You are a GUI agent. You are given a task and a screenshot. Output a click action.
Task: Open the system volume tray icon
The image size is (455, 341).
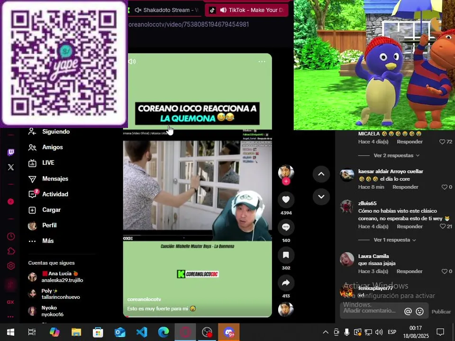(x=379, y=332)
